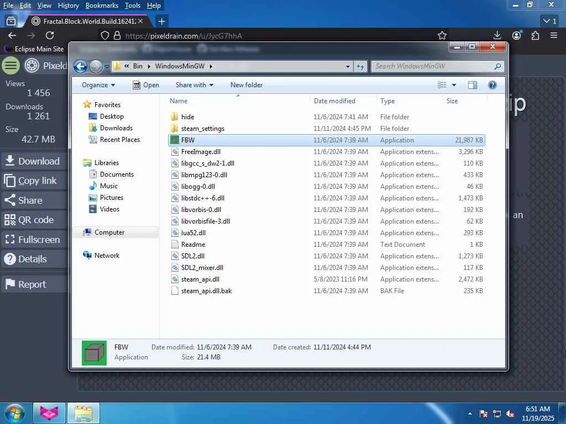Screen dimensions: 566x424
Task: Click the Pixeldrain QR code button
Action: 33,220
